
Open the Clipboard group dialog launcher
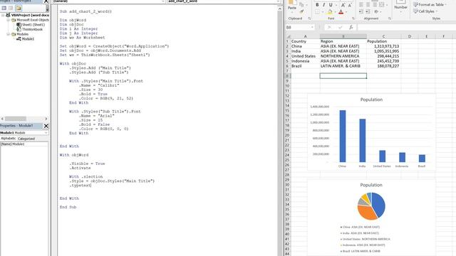[309, 18]
